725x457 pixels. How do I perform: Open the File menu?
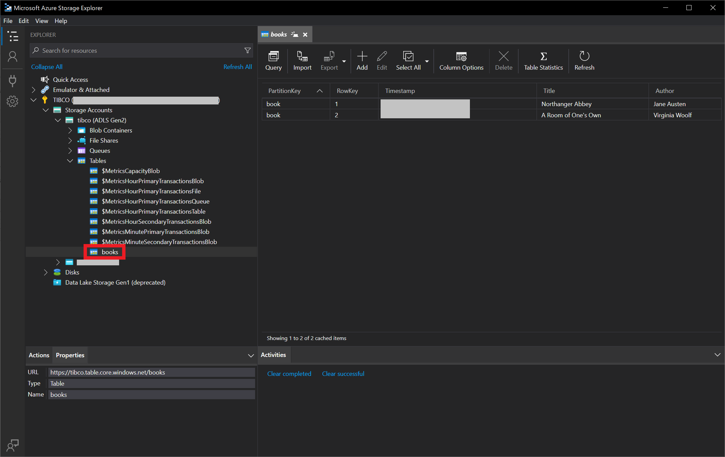coord(8,21)
